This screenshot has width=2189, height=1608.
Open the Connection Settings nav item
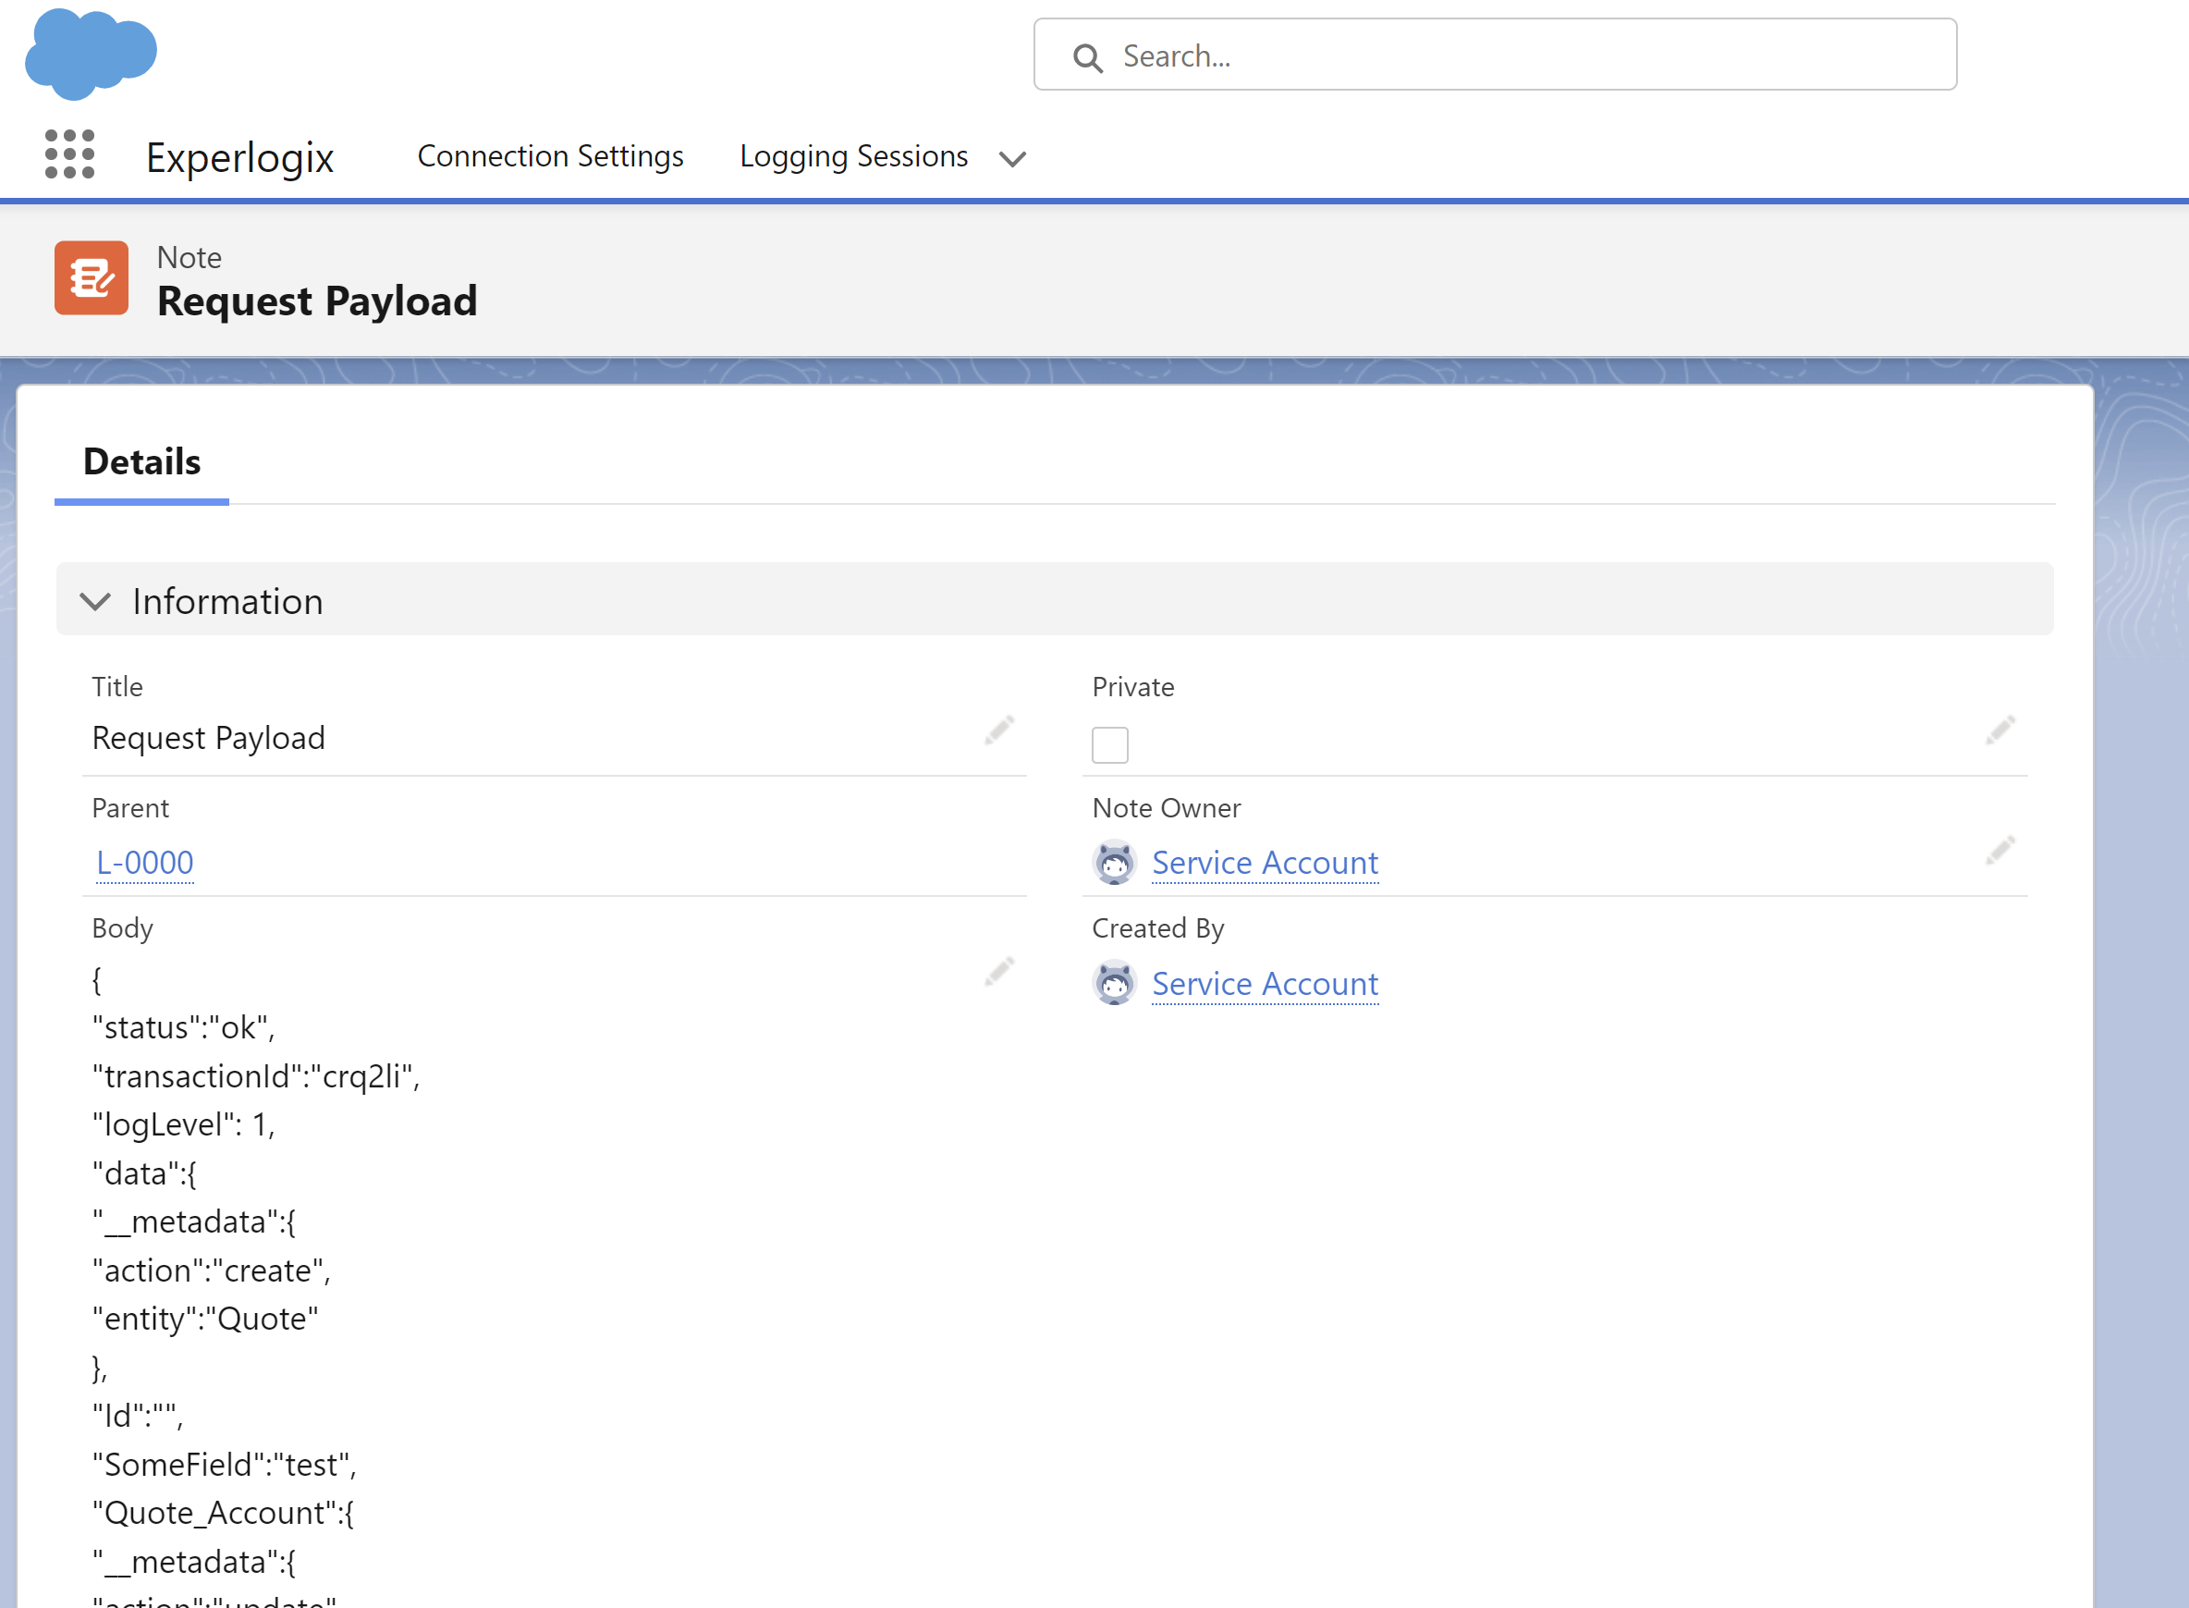[x=551, y=155]
